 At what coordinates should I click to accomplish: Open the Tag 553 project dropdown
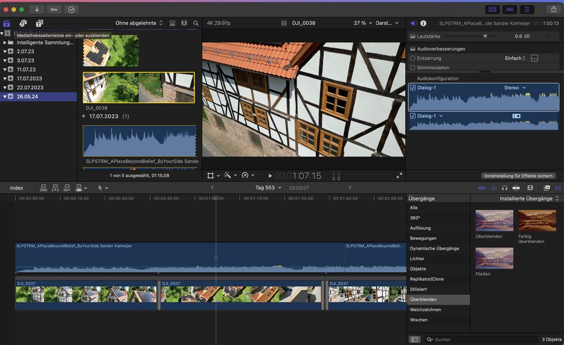point(268,188)
